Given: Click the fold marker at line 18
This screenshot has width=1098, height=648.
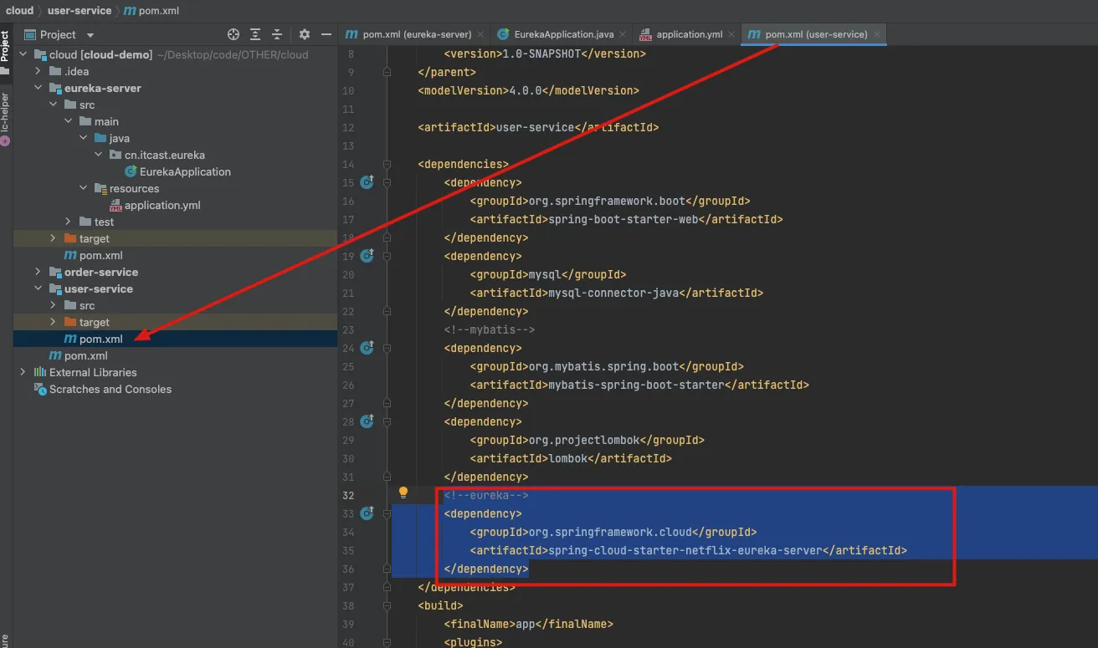Looking at the screenshot, I should pyautogui.click(x=387, y=237).
